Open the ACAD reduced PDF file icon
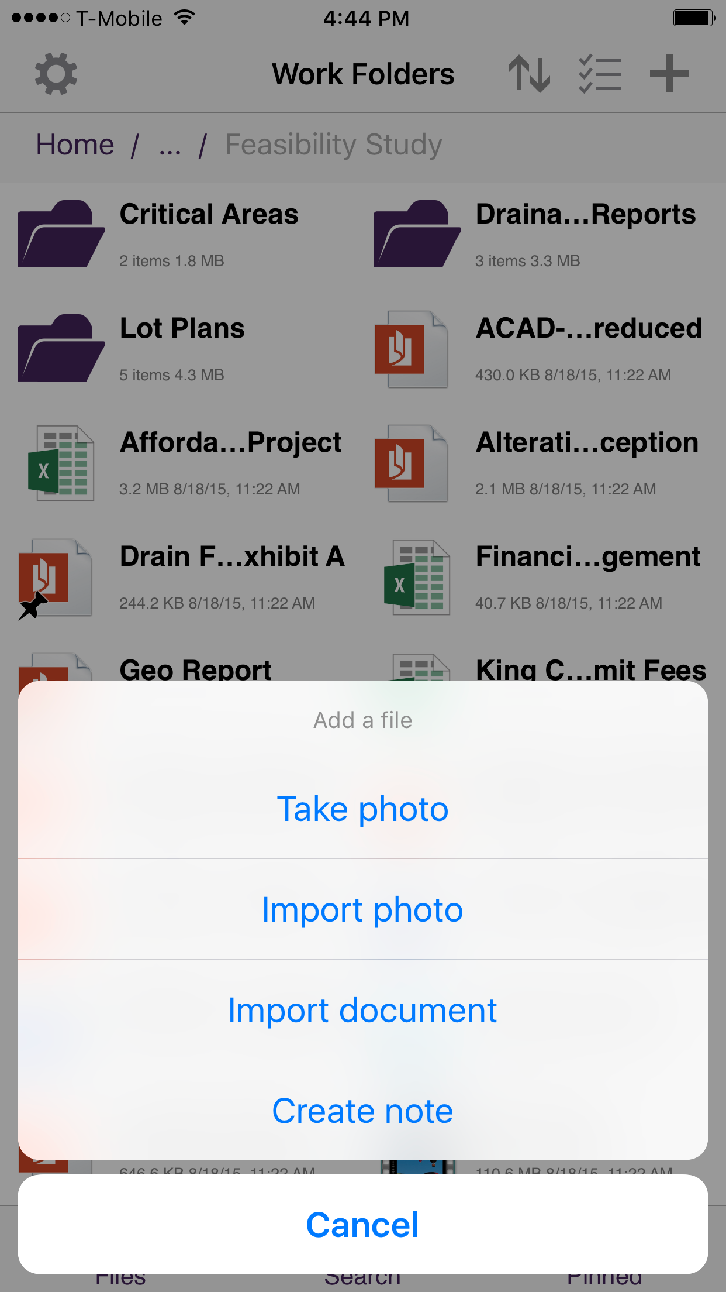The height and width of the screenshot is (1292, 726). tap(412, 349)
